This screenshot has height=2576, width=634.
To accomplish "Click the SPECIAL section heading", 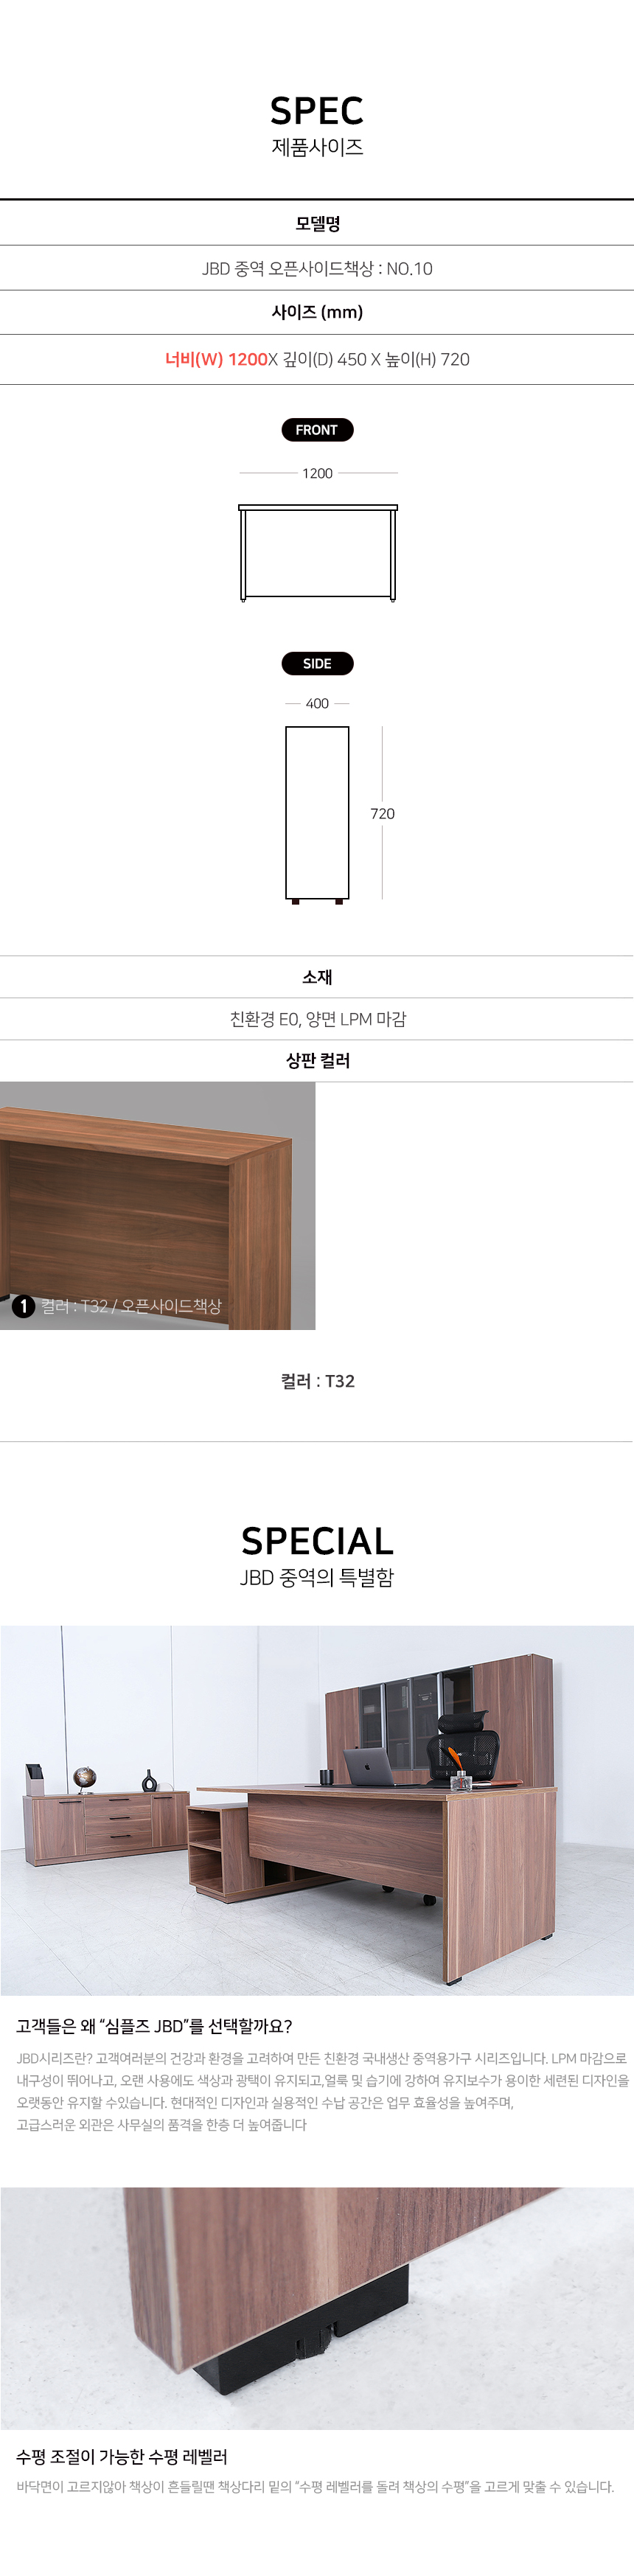I will [317, 1541].
